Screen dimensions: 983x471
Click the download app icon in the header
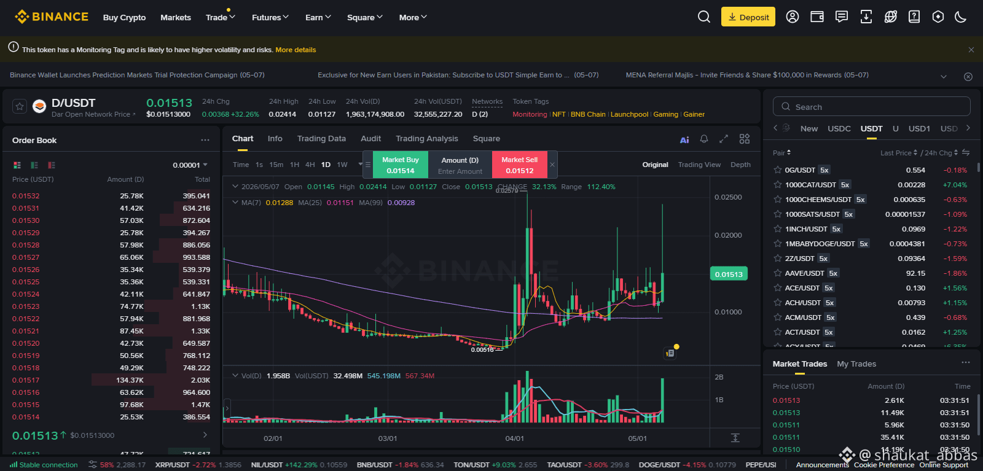click(866, 17)
